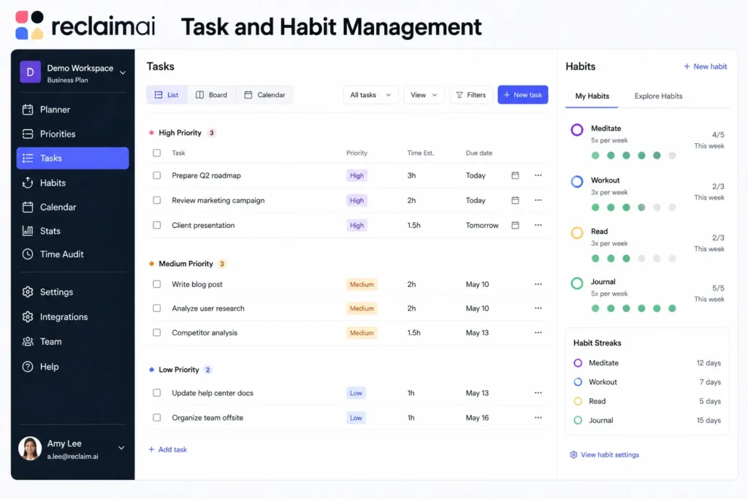
Task: Check the Organize team offsite task
Action: [156, 417]
